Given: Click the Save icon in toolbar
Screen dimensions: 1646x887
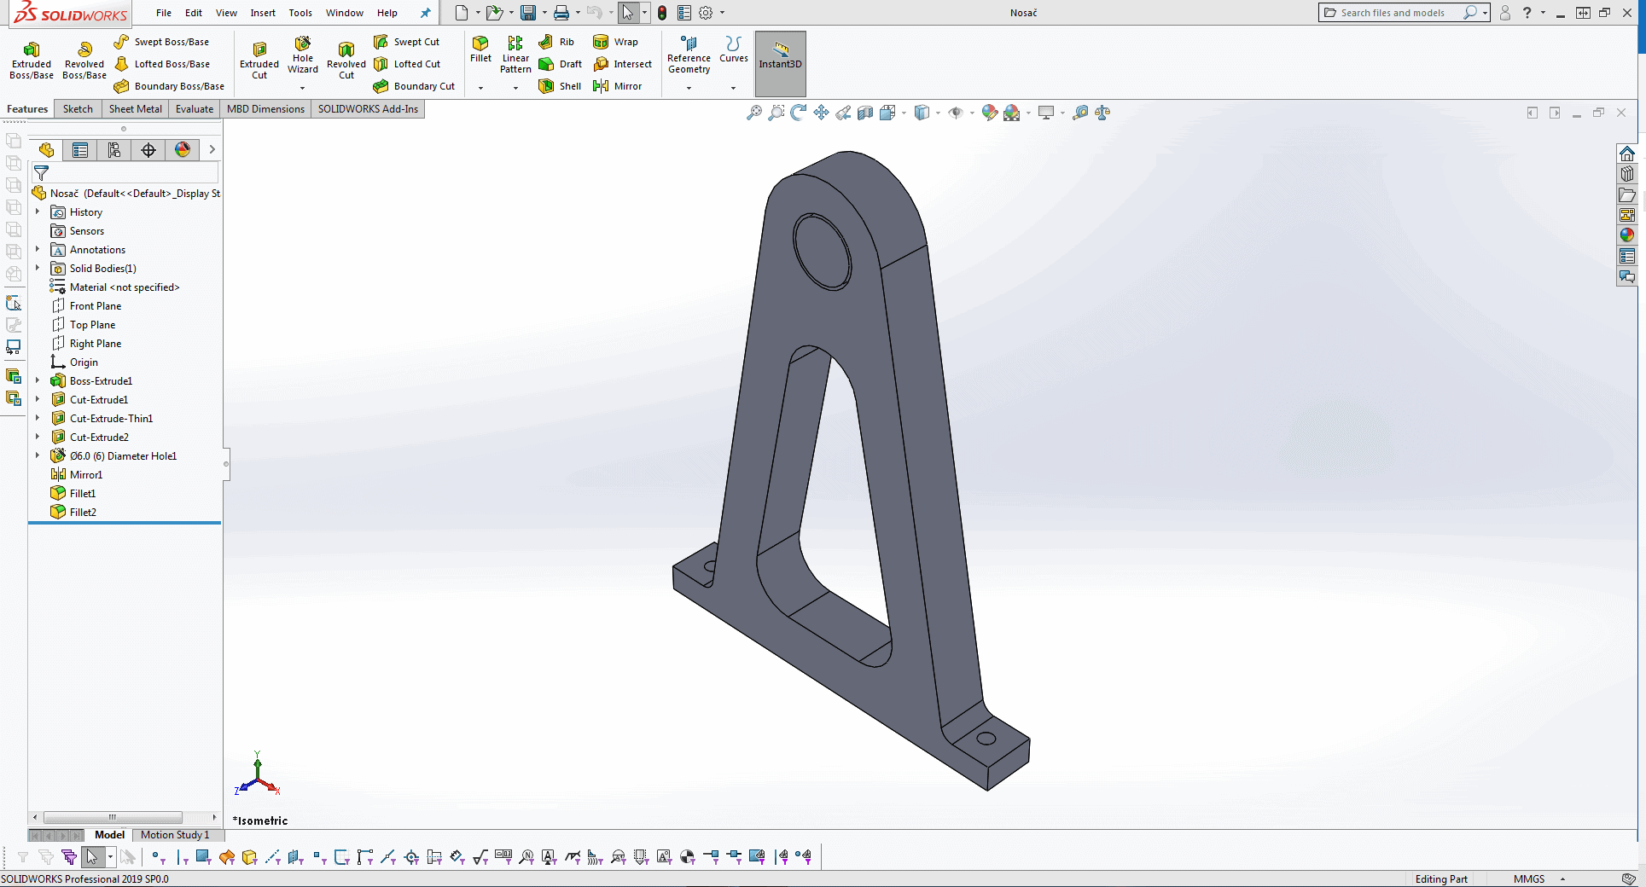Looking at the screenshot, I should (x=528, y=13).
